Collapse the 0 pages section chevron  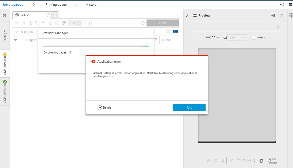tap(16, 31)
